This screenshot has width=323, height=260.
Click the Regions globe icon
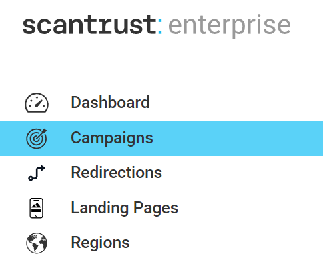(x=37, y=243)
